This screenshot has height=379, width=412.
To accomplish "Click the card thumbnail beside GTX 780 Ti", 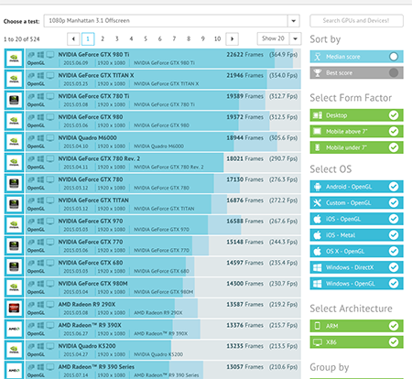I will 14,100.
